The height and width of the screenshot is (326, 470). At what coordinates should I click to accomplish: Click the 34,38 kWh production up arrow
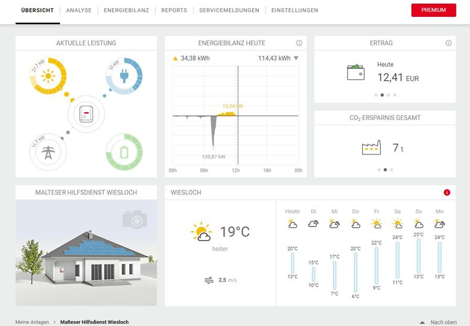pyautogui.click(x=175, y=58)
